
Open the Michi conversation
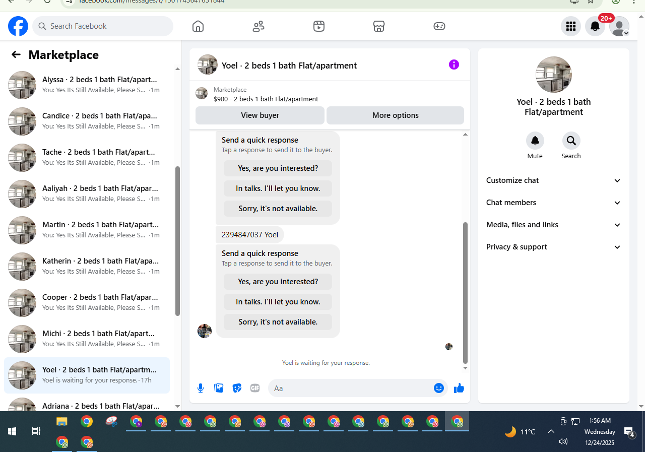(87, 339)
